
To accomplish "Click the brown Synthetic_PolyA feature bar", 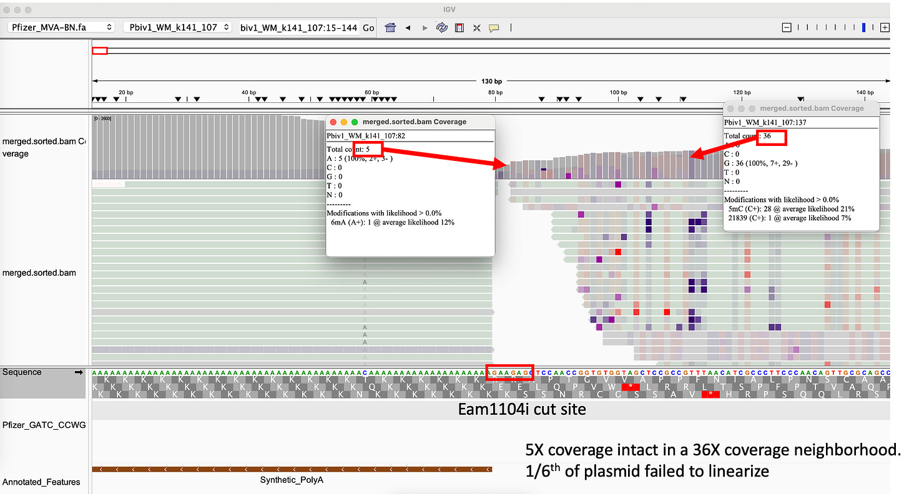I will coord(292,469).
